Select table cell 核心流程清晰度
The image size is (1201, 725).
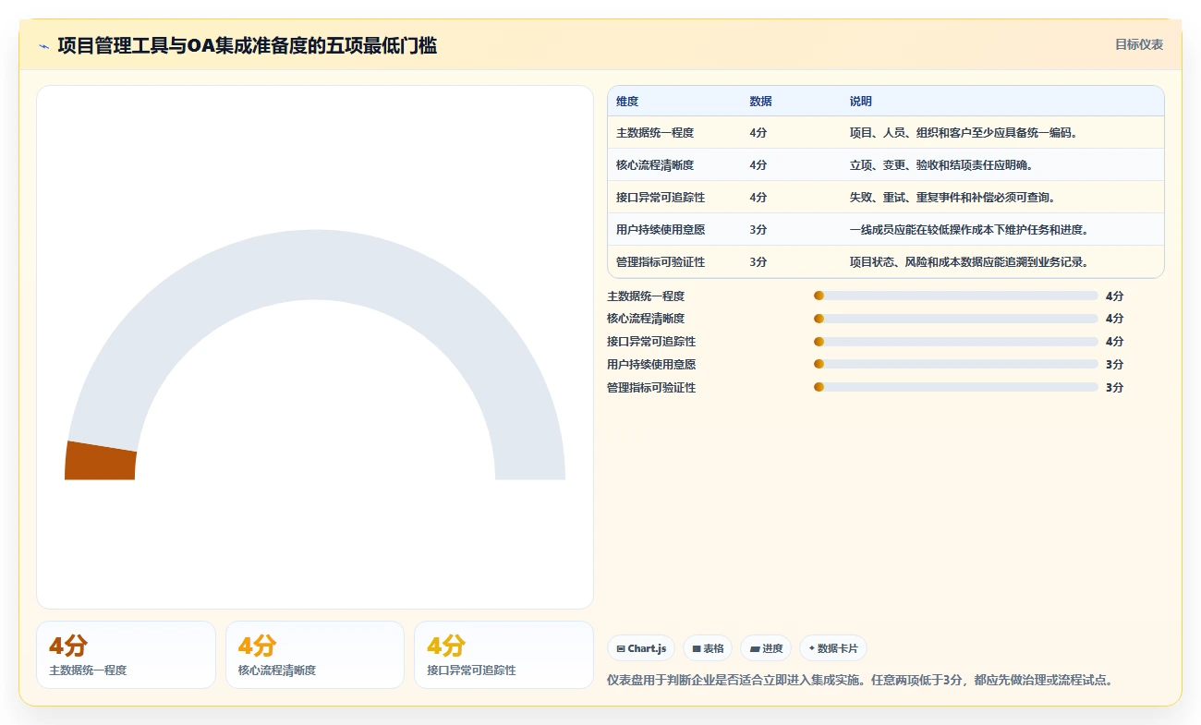point(655,165)
